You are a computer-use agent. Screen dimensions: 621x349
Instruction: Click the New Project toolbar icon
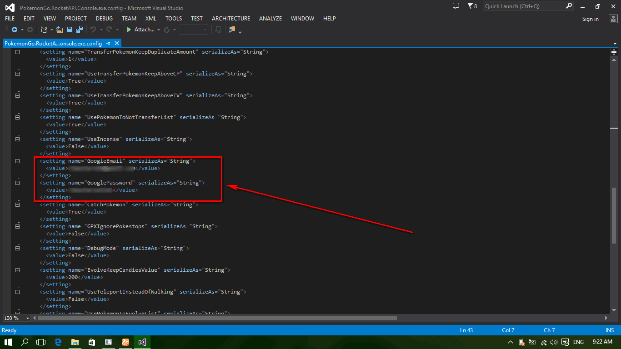(x=43, y=30)
